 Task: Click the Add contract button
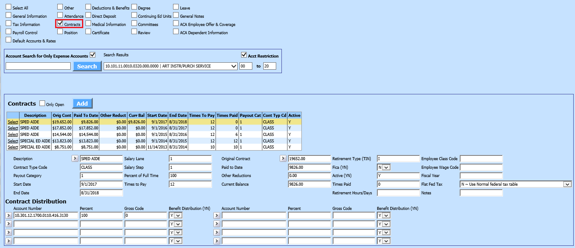[82, 103]
